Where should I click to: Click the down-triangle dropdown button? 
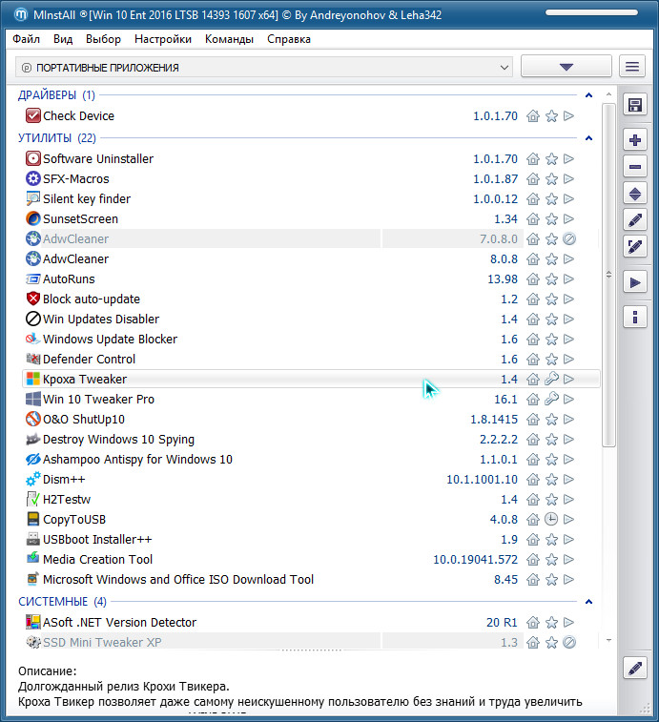[566, 67]
